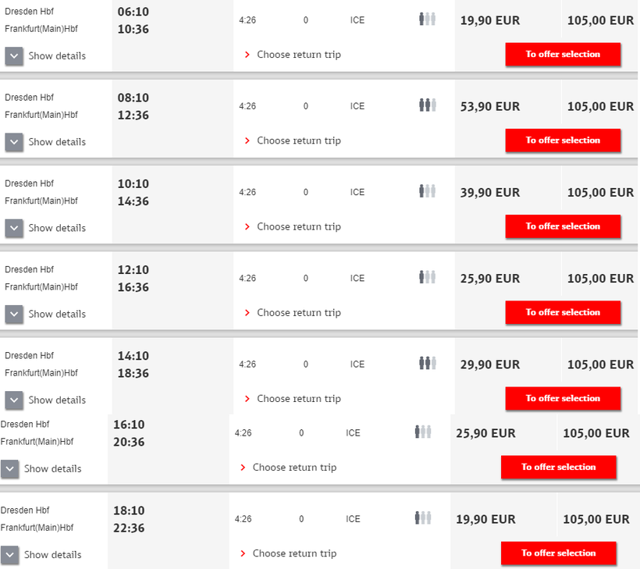Click occupancy icon for 06:10 train
The height and width of the screenshot is (569, 640).
pyautogui.click(x=427, y=20)
